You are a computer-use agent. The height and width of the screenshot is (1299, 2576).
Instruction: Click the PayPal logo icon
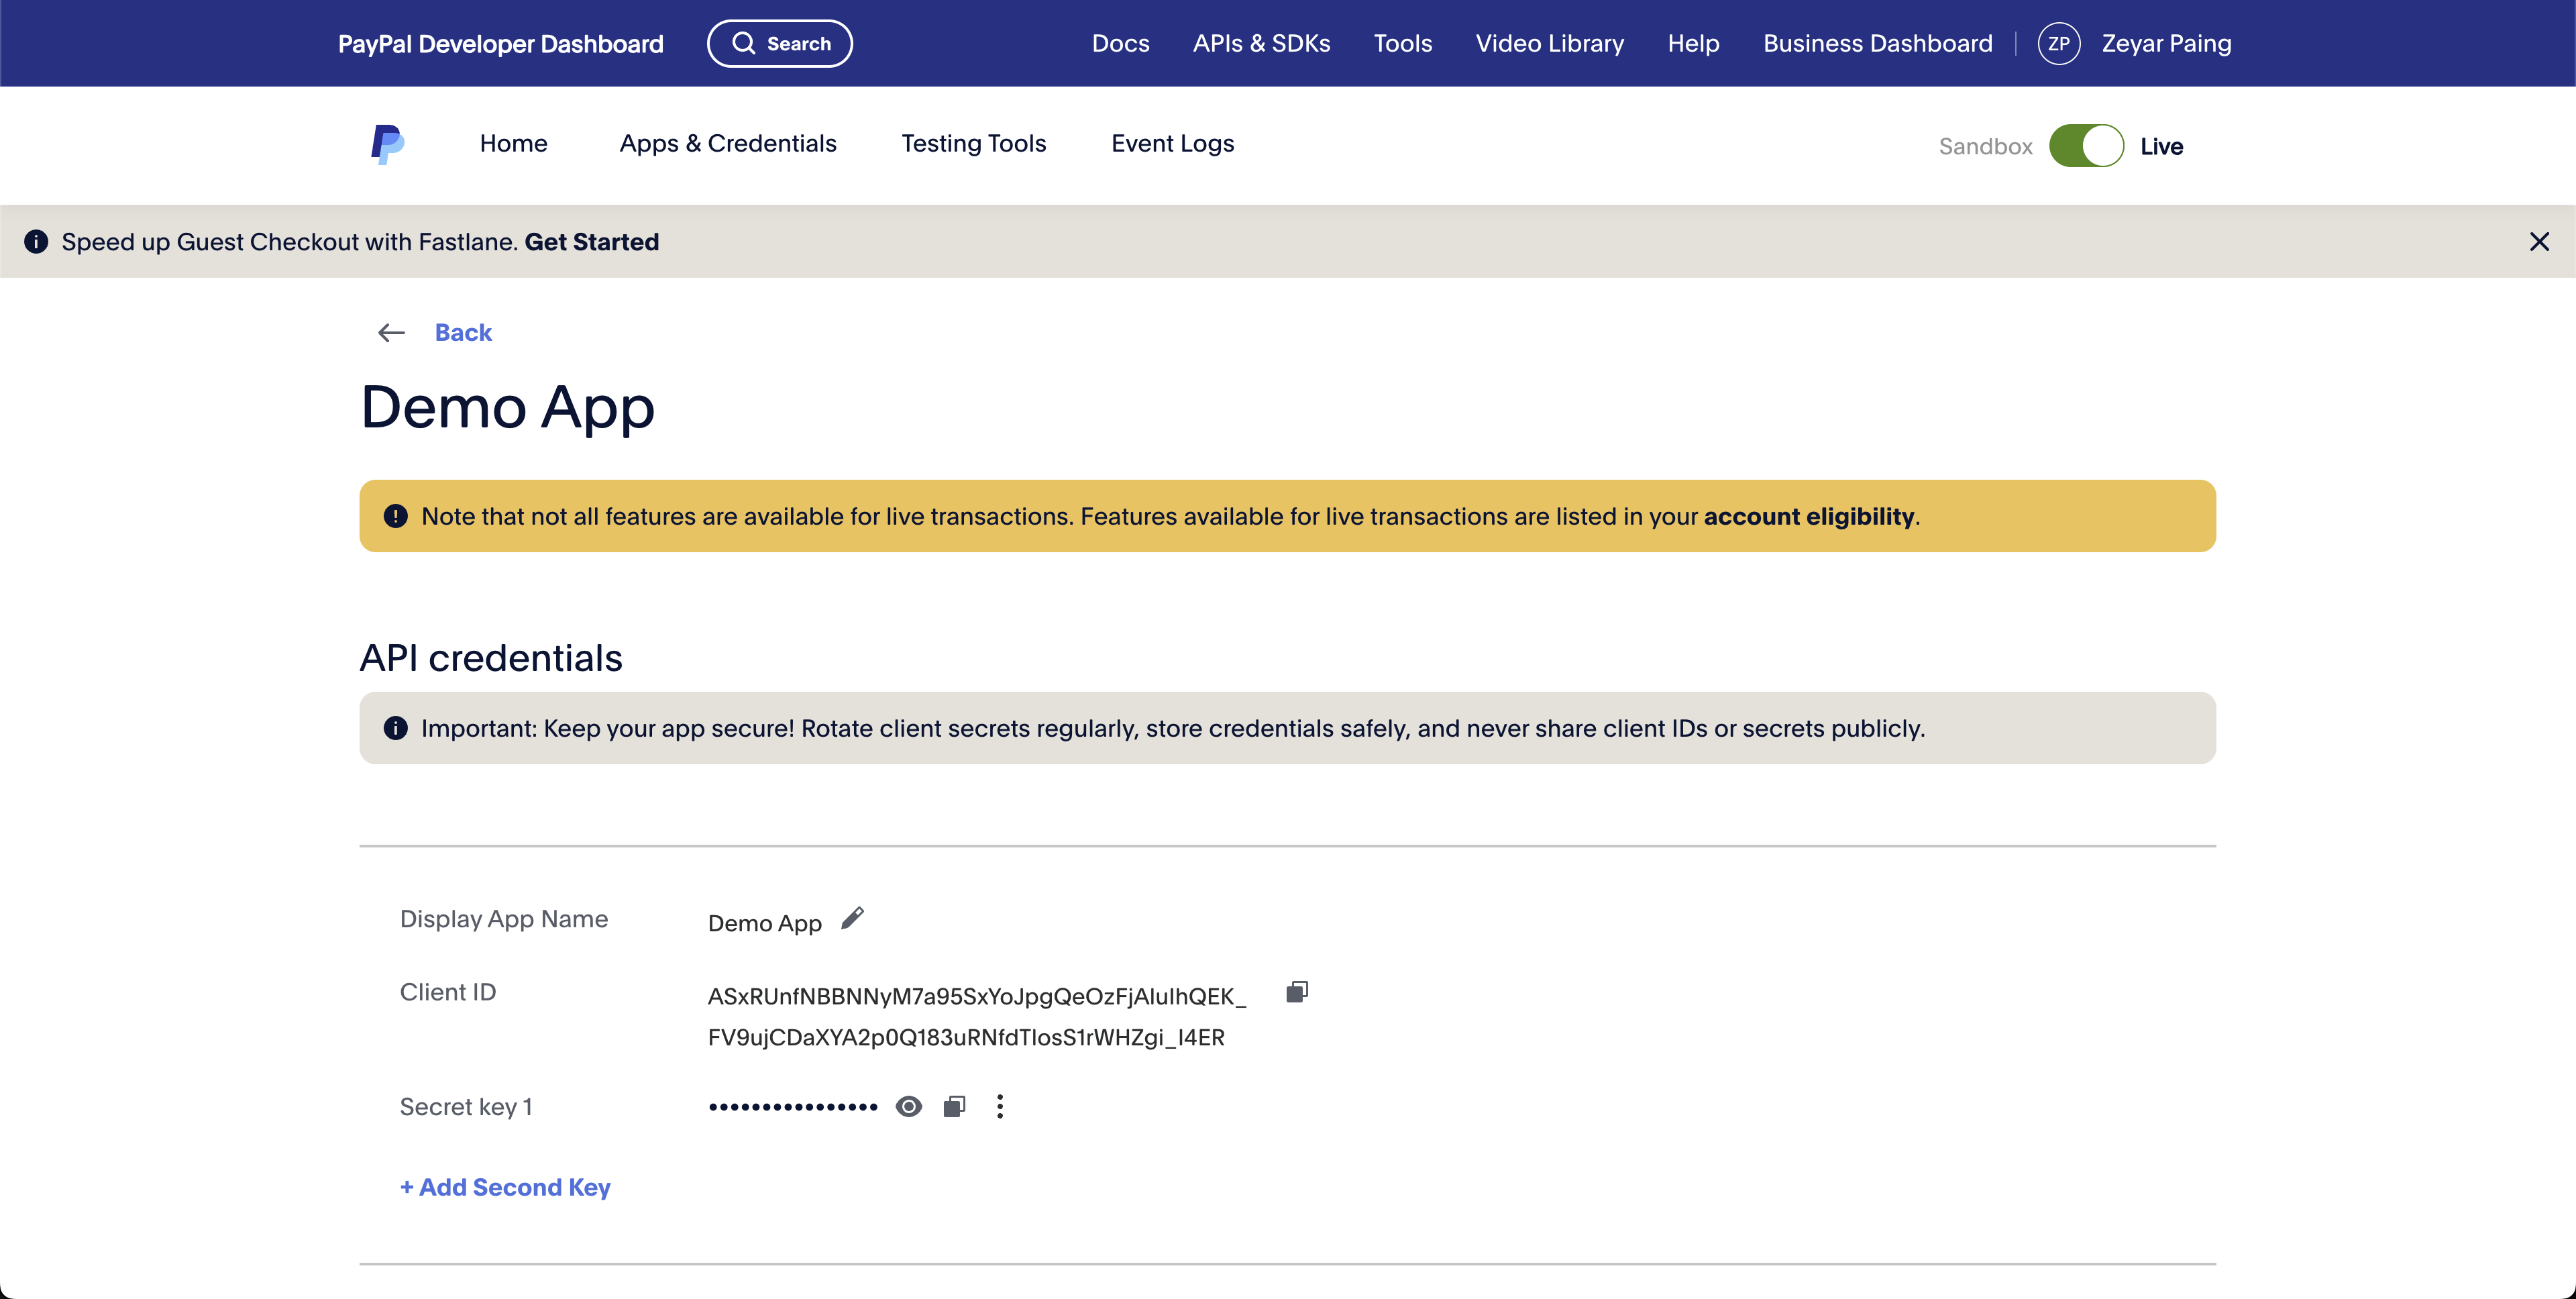pyautogui.click(x=386, y=144)
